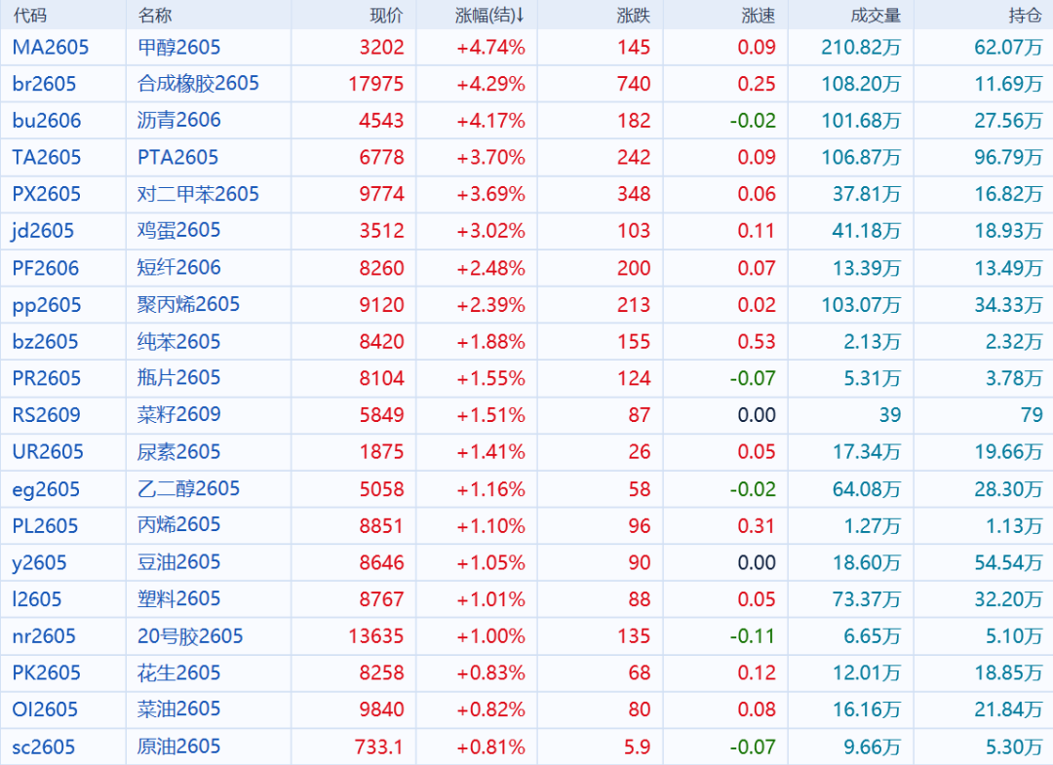This screenshot has width=1053, height=765.
Task: Select the PTA2605 contract name
Action: pos(177,157)
